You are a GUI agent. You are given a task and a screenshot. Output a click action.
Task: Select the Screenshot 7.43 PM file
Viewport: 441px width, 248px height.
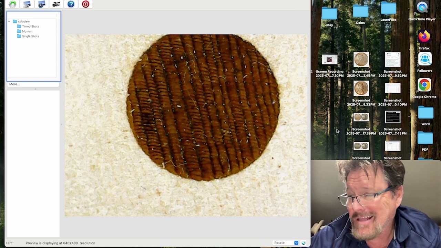(x=392, y=123)
